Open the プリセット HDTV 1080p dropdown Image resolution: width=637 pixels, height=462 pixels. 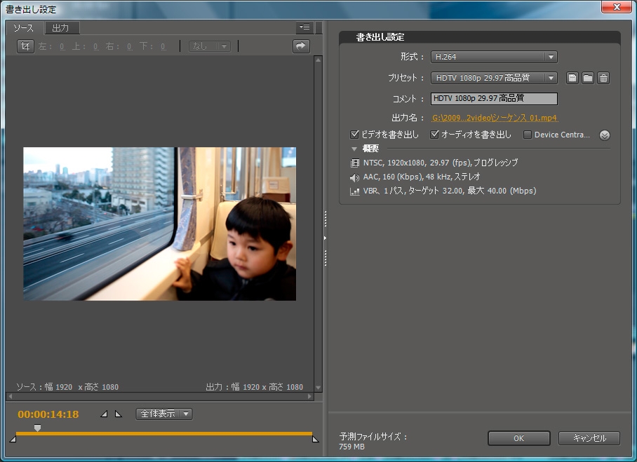tap(494, 78)
